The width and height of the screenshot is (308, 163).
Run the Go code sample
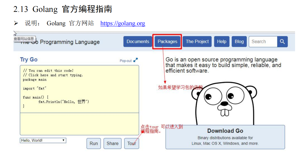(94, 144)
